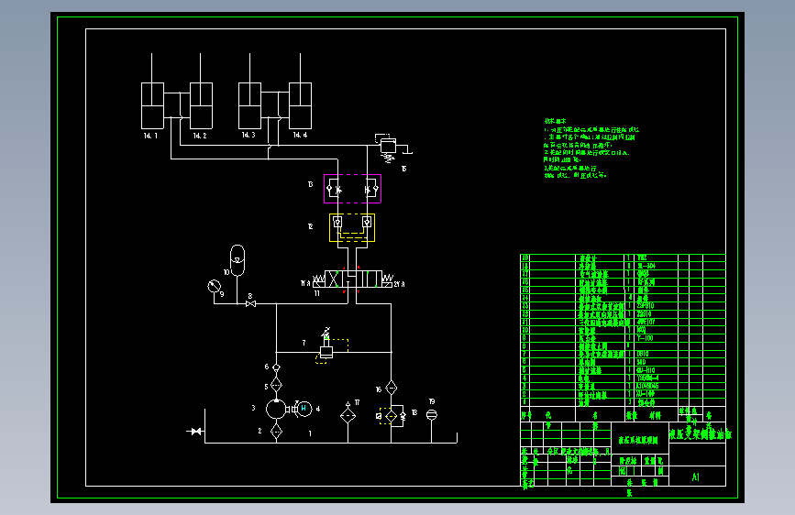795x515 pixels.
Task: Click the magenta valve block numbered 13
Action: 352,189
